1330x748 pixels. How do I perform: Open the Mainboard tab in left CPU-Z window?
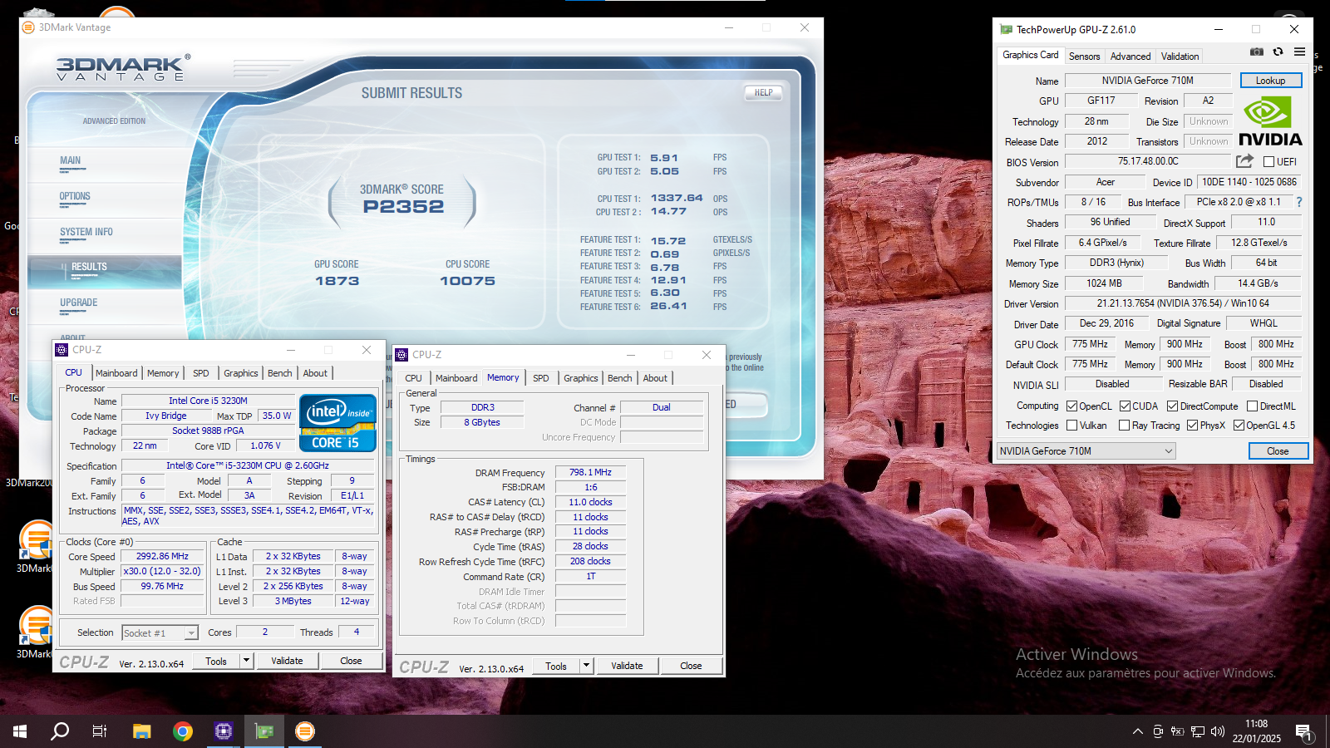tap(116, 373)
